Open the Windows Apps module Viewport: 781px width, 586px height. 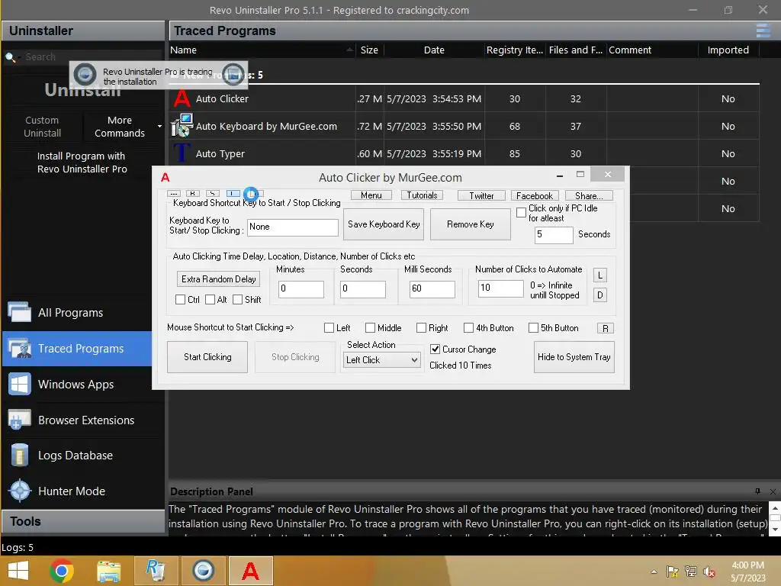[77, 385]
